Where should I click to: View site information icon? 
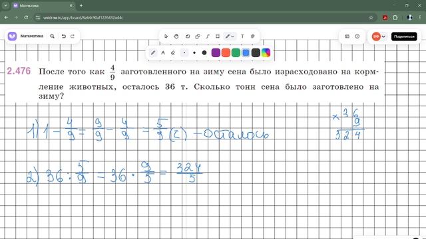coord(38,17)
